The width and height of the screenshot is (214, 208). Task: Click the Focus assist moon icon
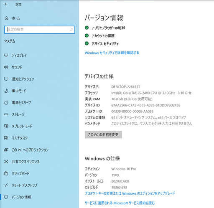pyautogui.click(x=6, y=91)
